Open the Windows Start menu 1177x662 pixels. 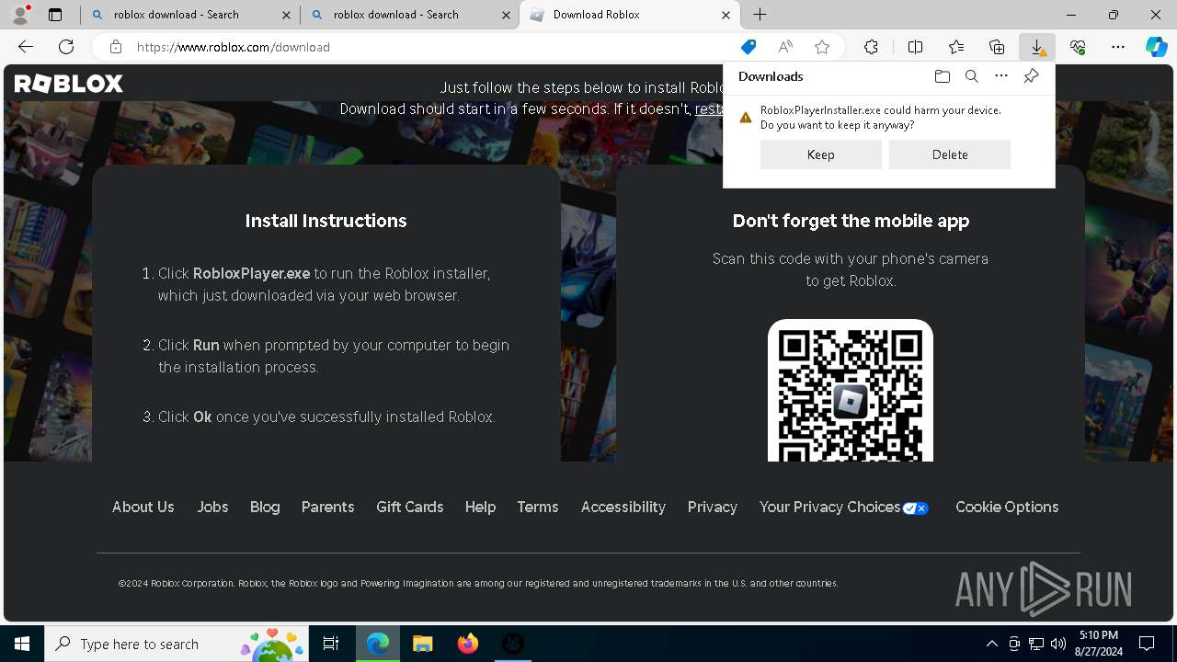point(22,644)
